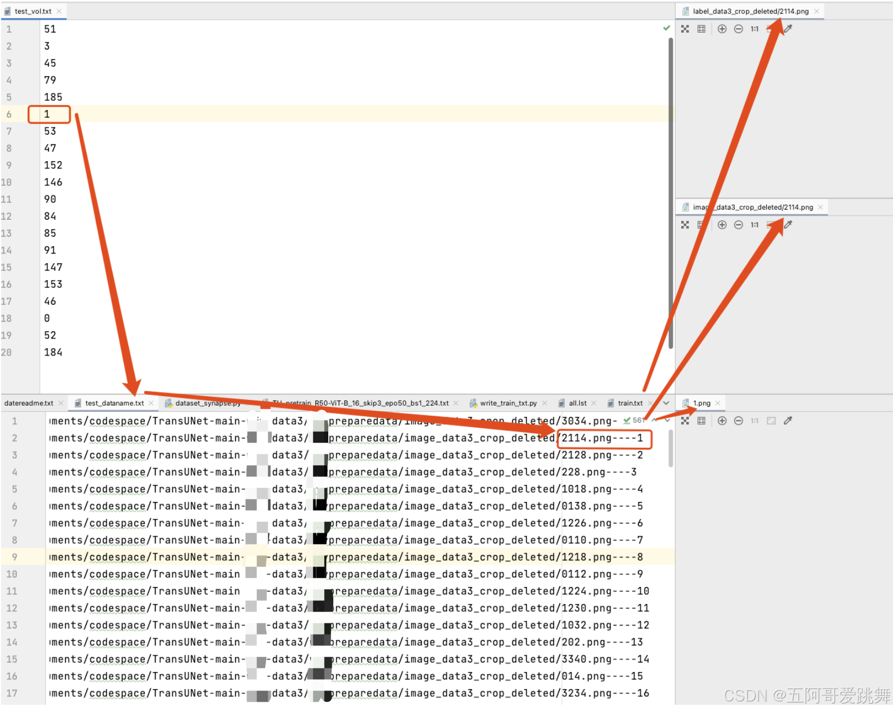Close the test_vol.txt tab

pyautogui.click(x=59, y=11)
